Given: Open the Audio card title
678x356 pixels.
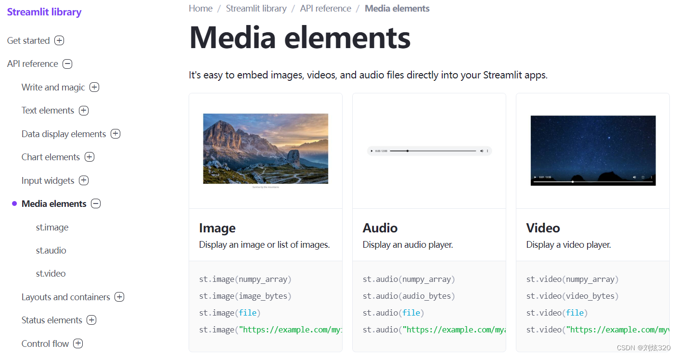Looking at the screenshot, I should click(380, 228).
